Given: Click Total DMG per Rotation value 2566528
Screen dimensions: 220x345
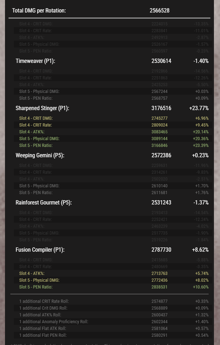Looking at the screenshot, I should click(159, 11).
